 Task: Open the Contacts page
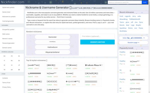5,78
